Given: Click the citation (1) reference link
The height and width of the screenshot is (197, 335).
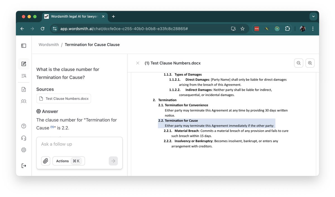Looking at the screenshot, I should (x=52, y=127).
